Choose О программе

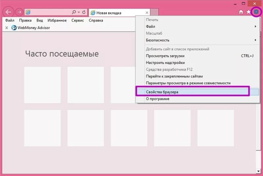coord(198,99)
